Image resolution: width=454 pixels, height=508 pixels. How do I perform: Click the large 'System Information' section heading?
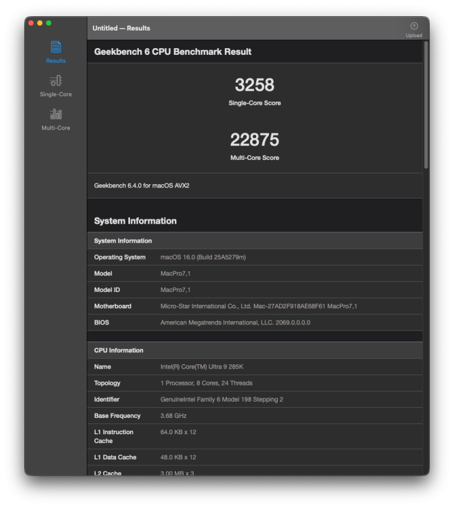(x=135, y=221)
